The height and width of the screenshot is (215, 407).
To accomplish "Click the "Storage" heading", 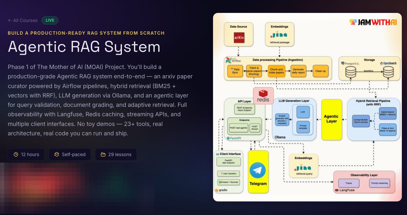I will pos(369,60).
